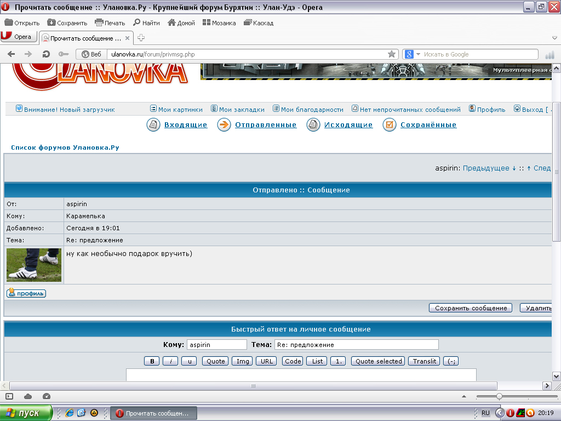Open the Google search engine dropdown

pyautogui.click(x=413, y=54)
